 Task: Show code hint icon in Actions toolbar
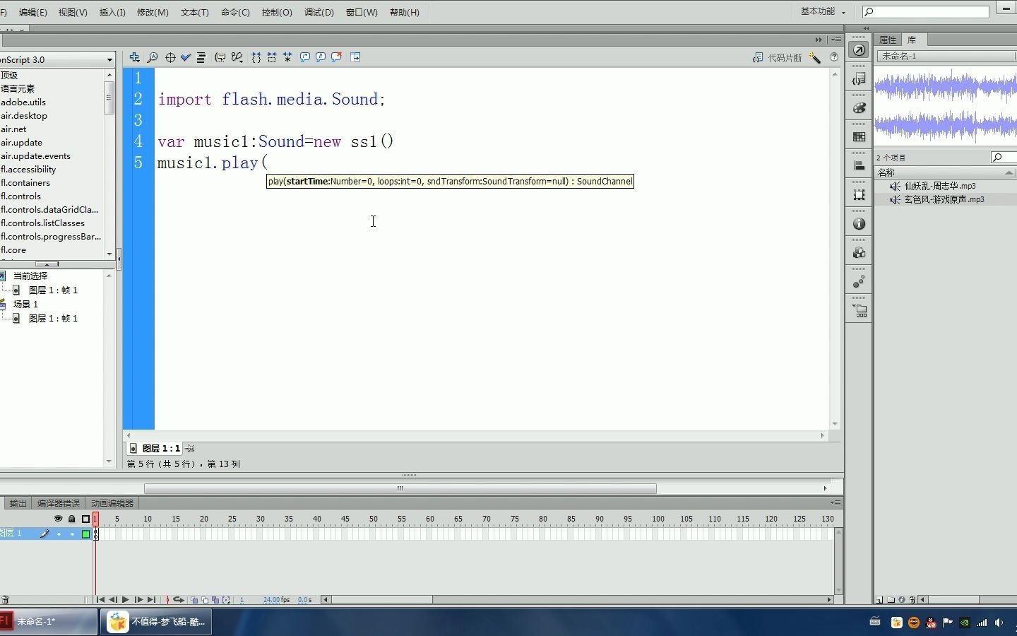(x=220, y=57)
